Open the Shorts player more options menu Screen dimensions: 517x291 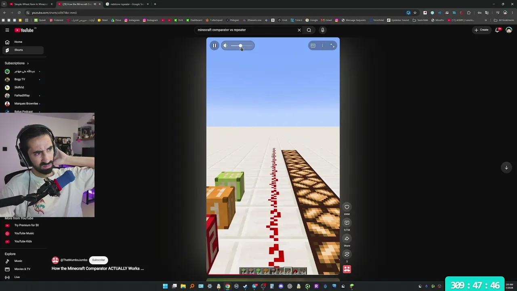coord(323,46)
